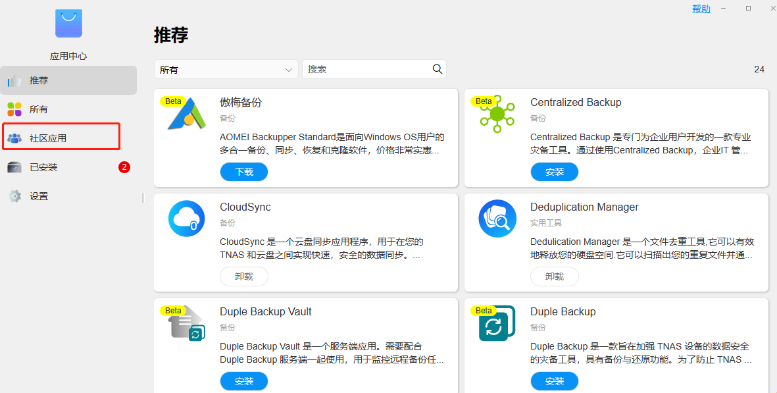Viewport: 777px width, 393px height.
Task: Uninstall Deduplication Manager via 卸载
Action: pos(555,276)
